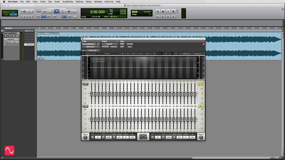
Task: Open the plugin insert selector GEQ Classic
Action: click(91, 47)
